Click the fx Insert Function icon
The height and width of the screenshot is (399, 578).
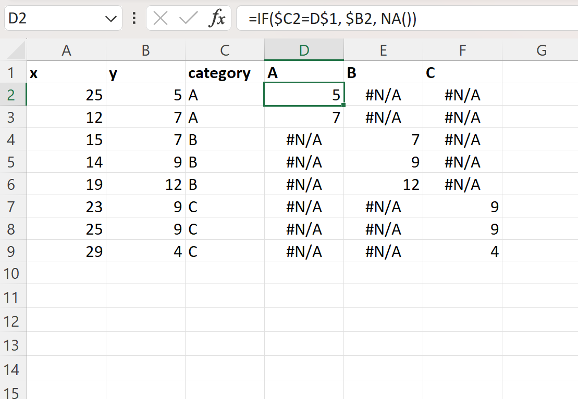click(x=219, y=18)
